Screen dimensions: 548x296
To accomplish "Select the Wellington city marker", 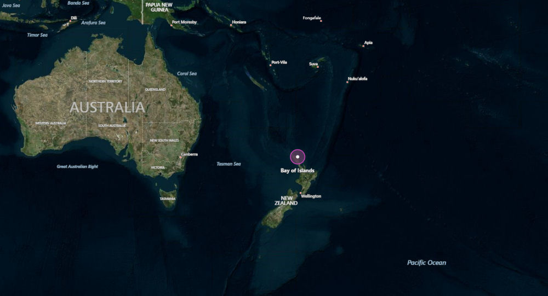I will point(300,193).
